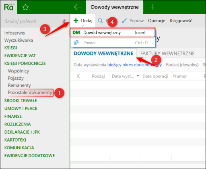Go back using the left arrow icon

(x=78, y=7)
